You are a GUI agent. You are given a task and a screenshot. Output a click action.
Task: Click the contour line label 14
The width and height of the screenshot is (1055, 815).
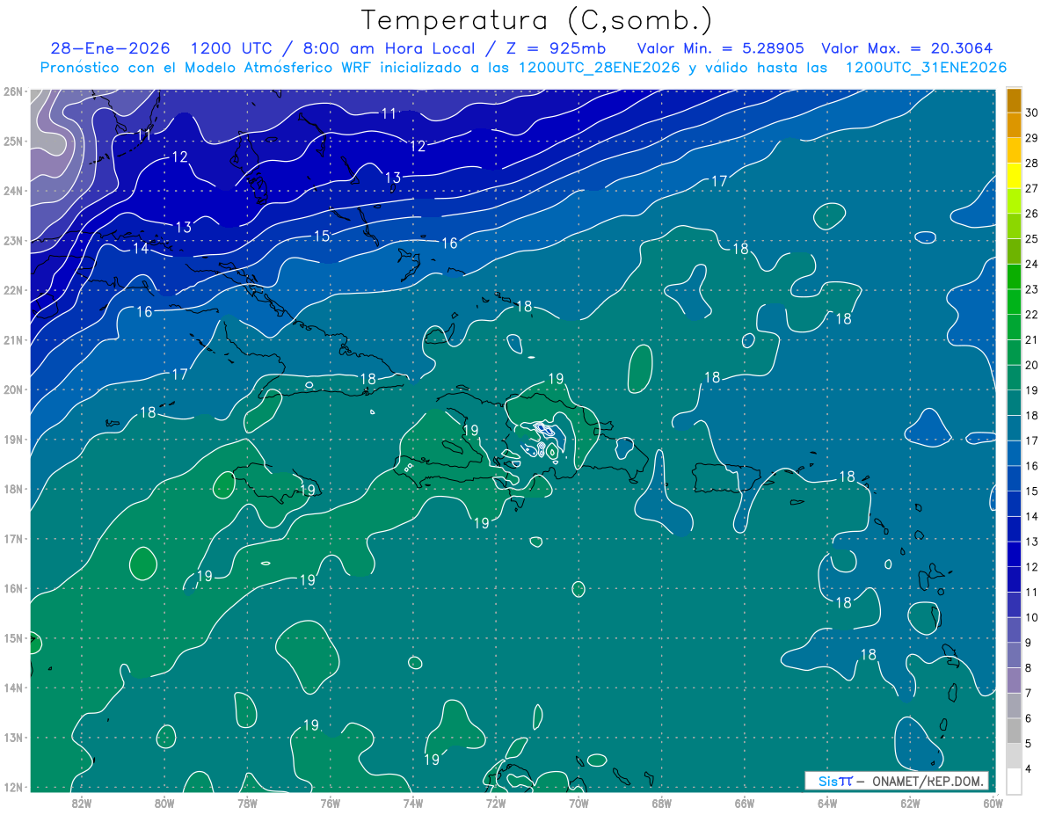tap(141, 249)
